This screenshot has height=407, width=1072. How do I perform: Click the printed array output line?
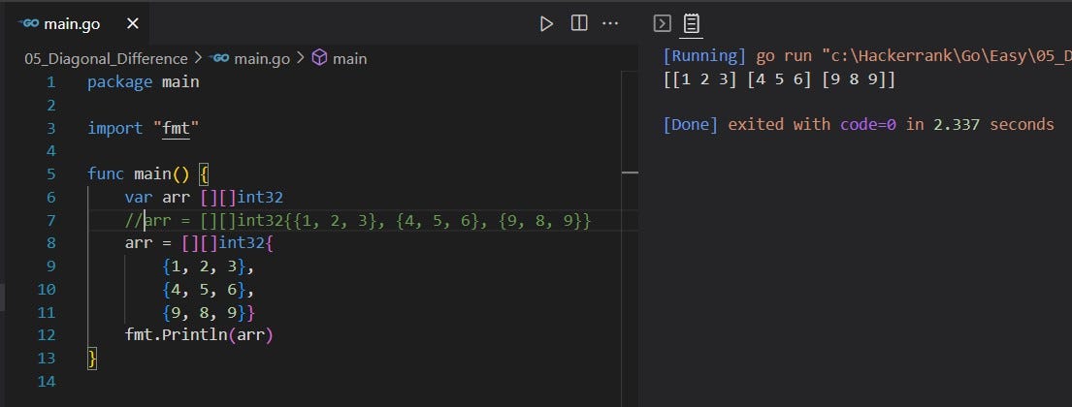pos(779,79)
